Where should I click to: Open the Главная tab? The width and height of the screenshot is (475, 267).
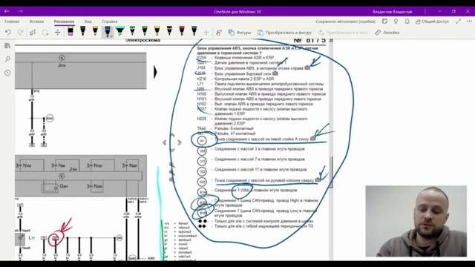(x=12, y=22)
